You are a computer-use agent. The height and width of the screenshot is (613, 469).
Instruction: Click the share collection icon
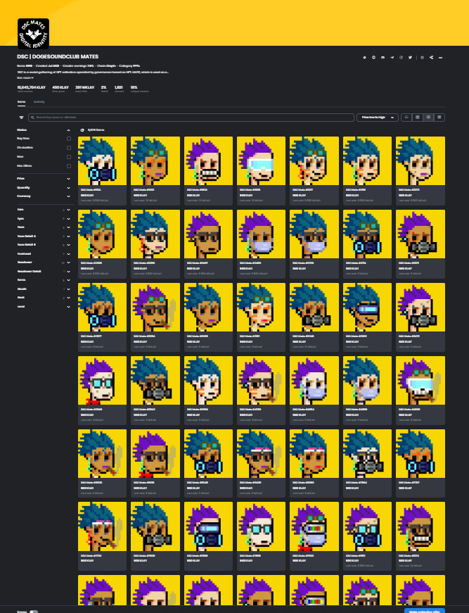(x=431, y=58)
